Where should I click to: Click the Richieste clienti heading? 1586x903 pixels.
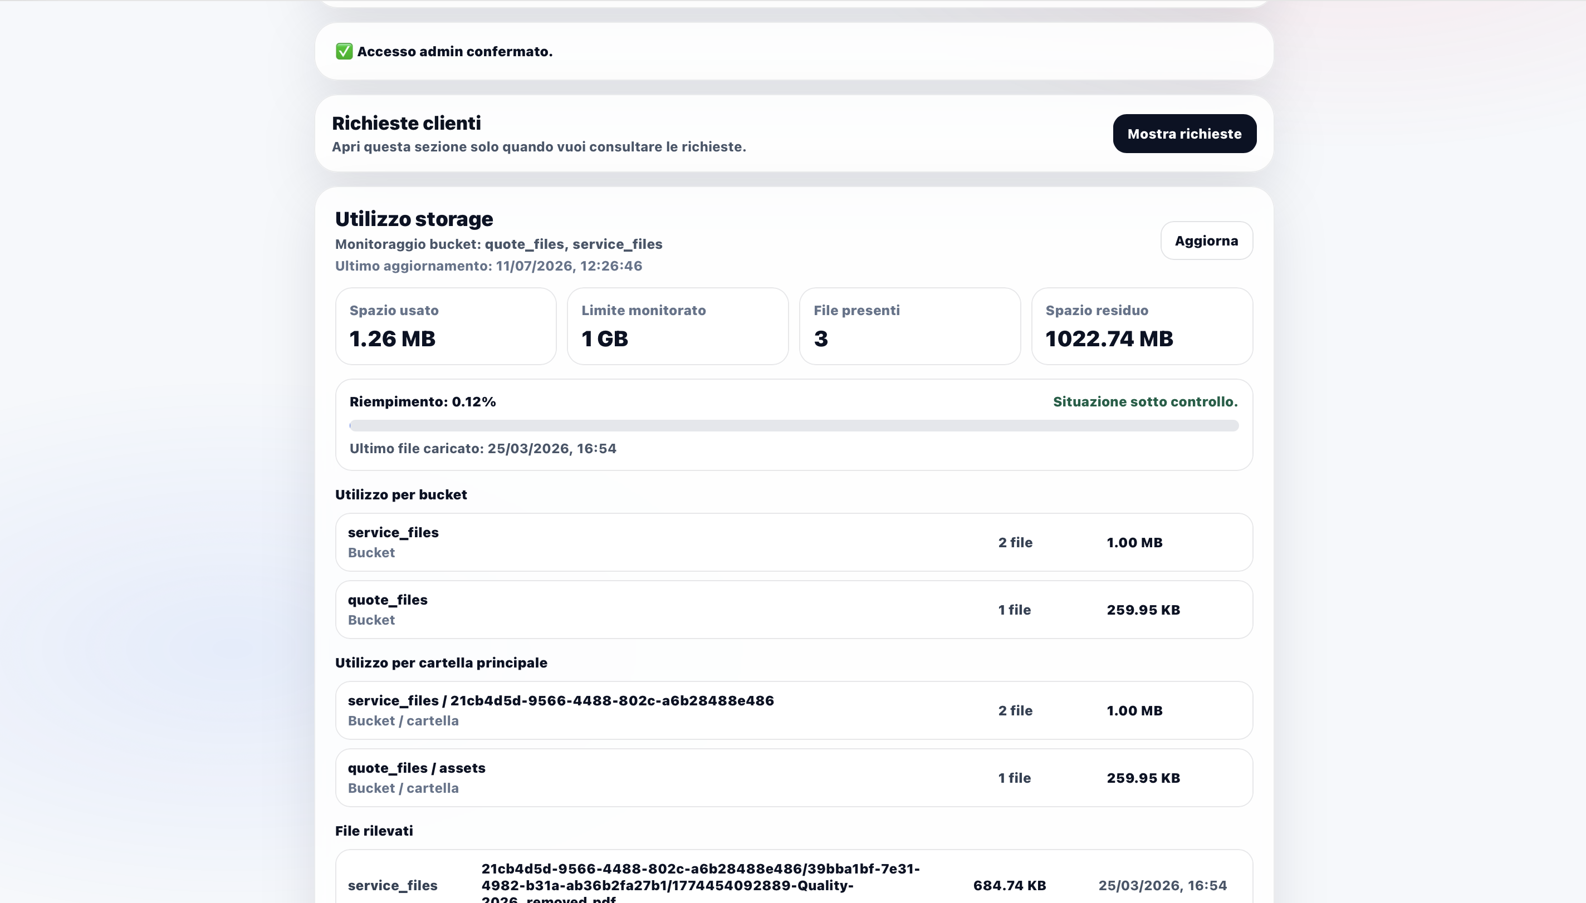[407, 124]
